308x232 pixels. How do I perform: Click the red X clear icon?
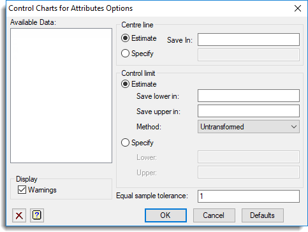pyautogui.click(x=19, y=215)
